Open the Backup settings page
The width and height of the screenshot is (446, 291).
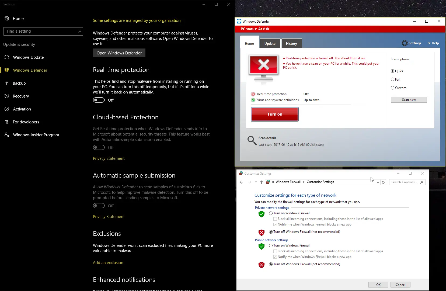pos(19,83)
